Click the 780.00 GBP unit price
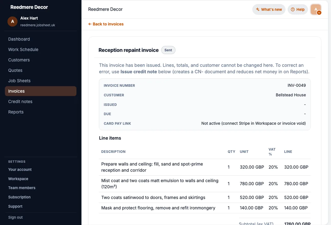Image resolution: width=331 pixels, height=225 pixels. [252, 184]
